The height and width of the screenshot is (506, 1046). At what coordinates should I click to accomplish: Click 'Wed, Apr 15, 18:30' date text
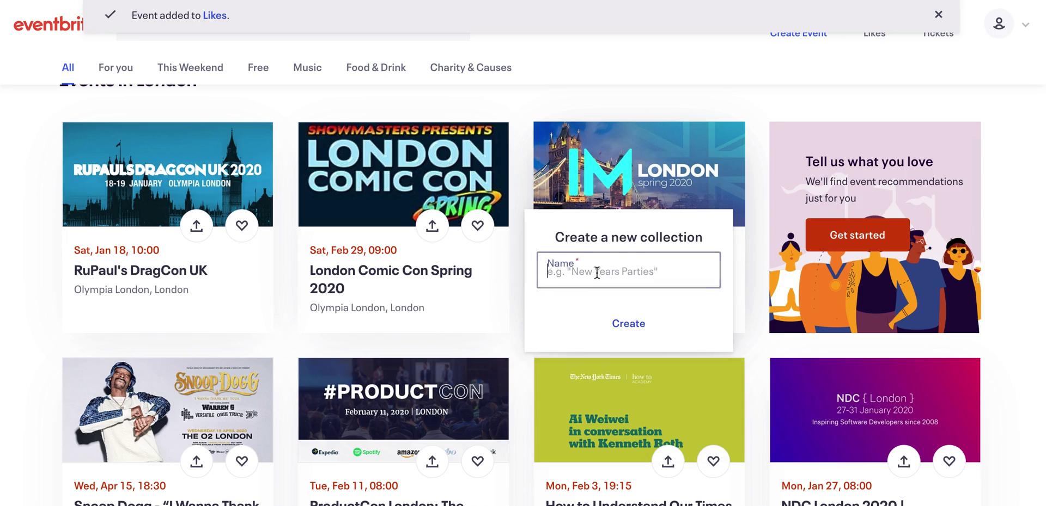click(120, 486)
